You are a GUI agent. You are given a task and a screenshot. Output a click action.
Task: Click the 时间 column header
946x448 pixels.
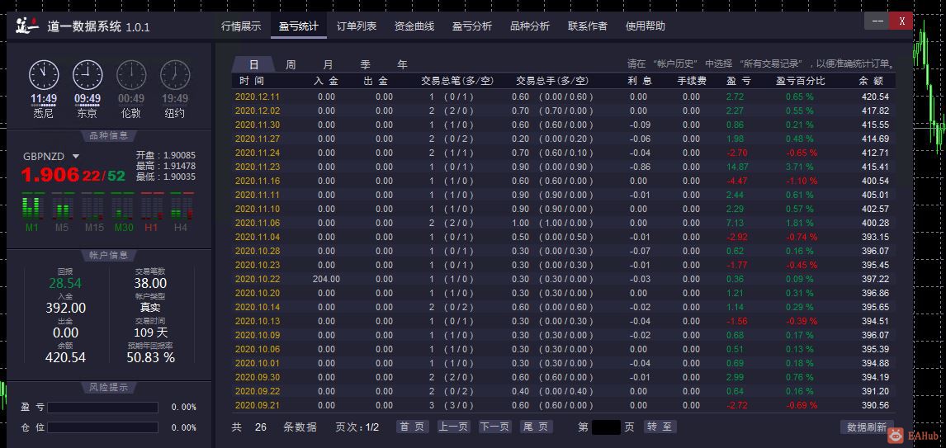tap(252, 80)
